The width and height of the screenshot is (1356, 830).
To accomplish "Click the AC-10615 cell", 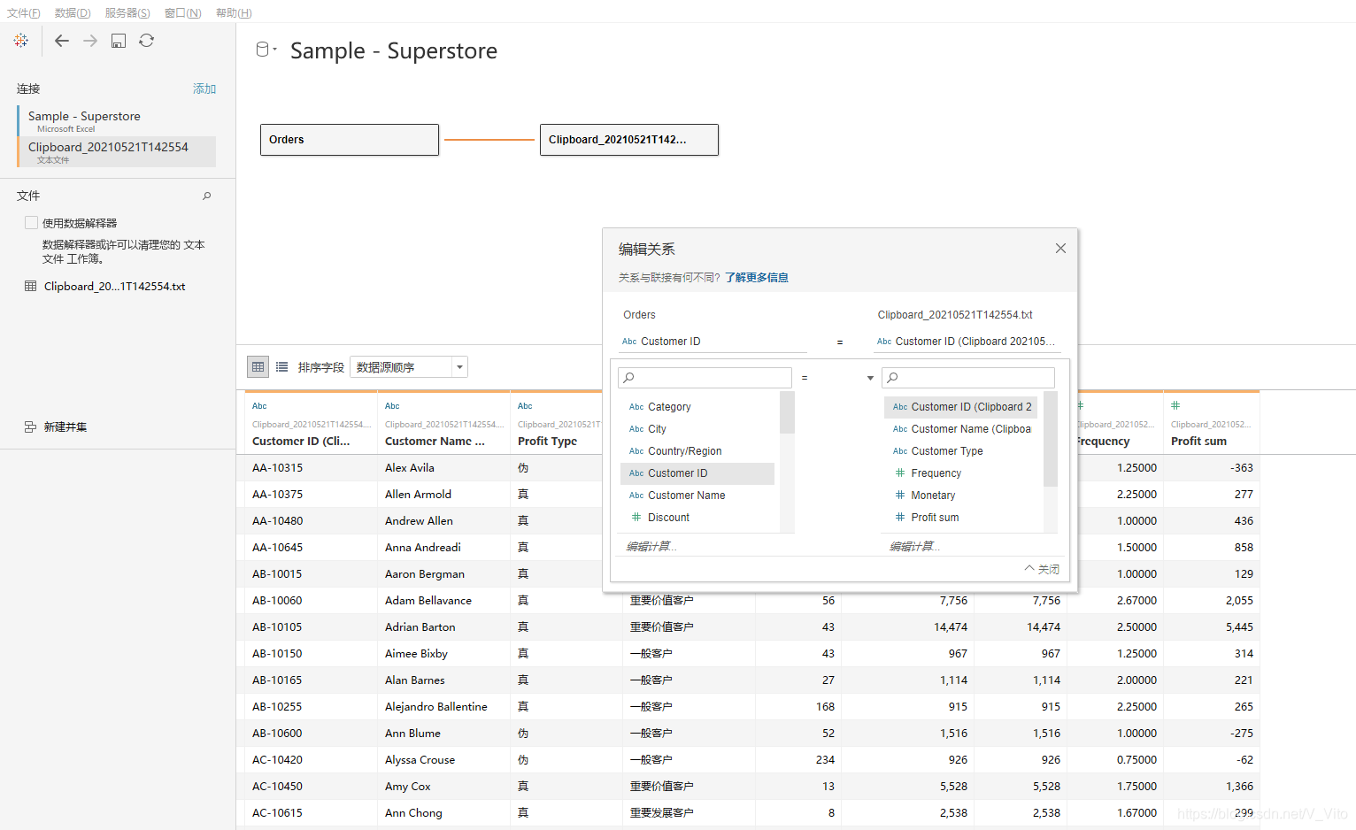I will [x=311, y=813].
